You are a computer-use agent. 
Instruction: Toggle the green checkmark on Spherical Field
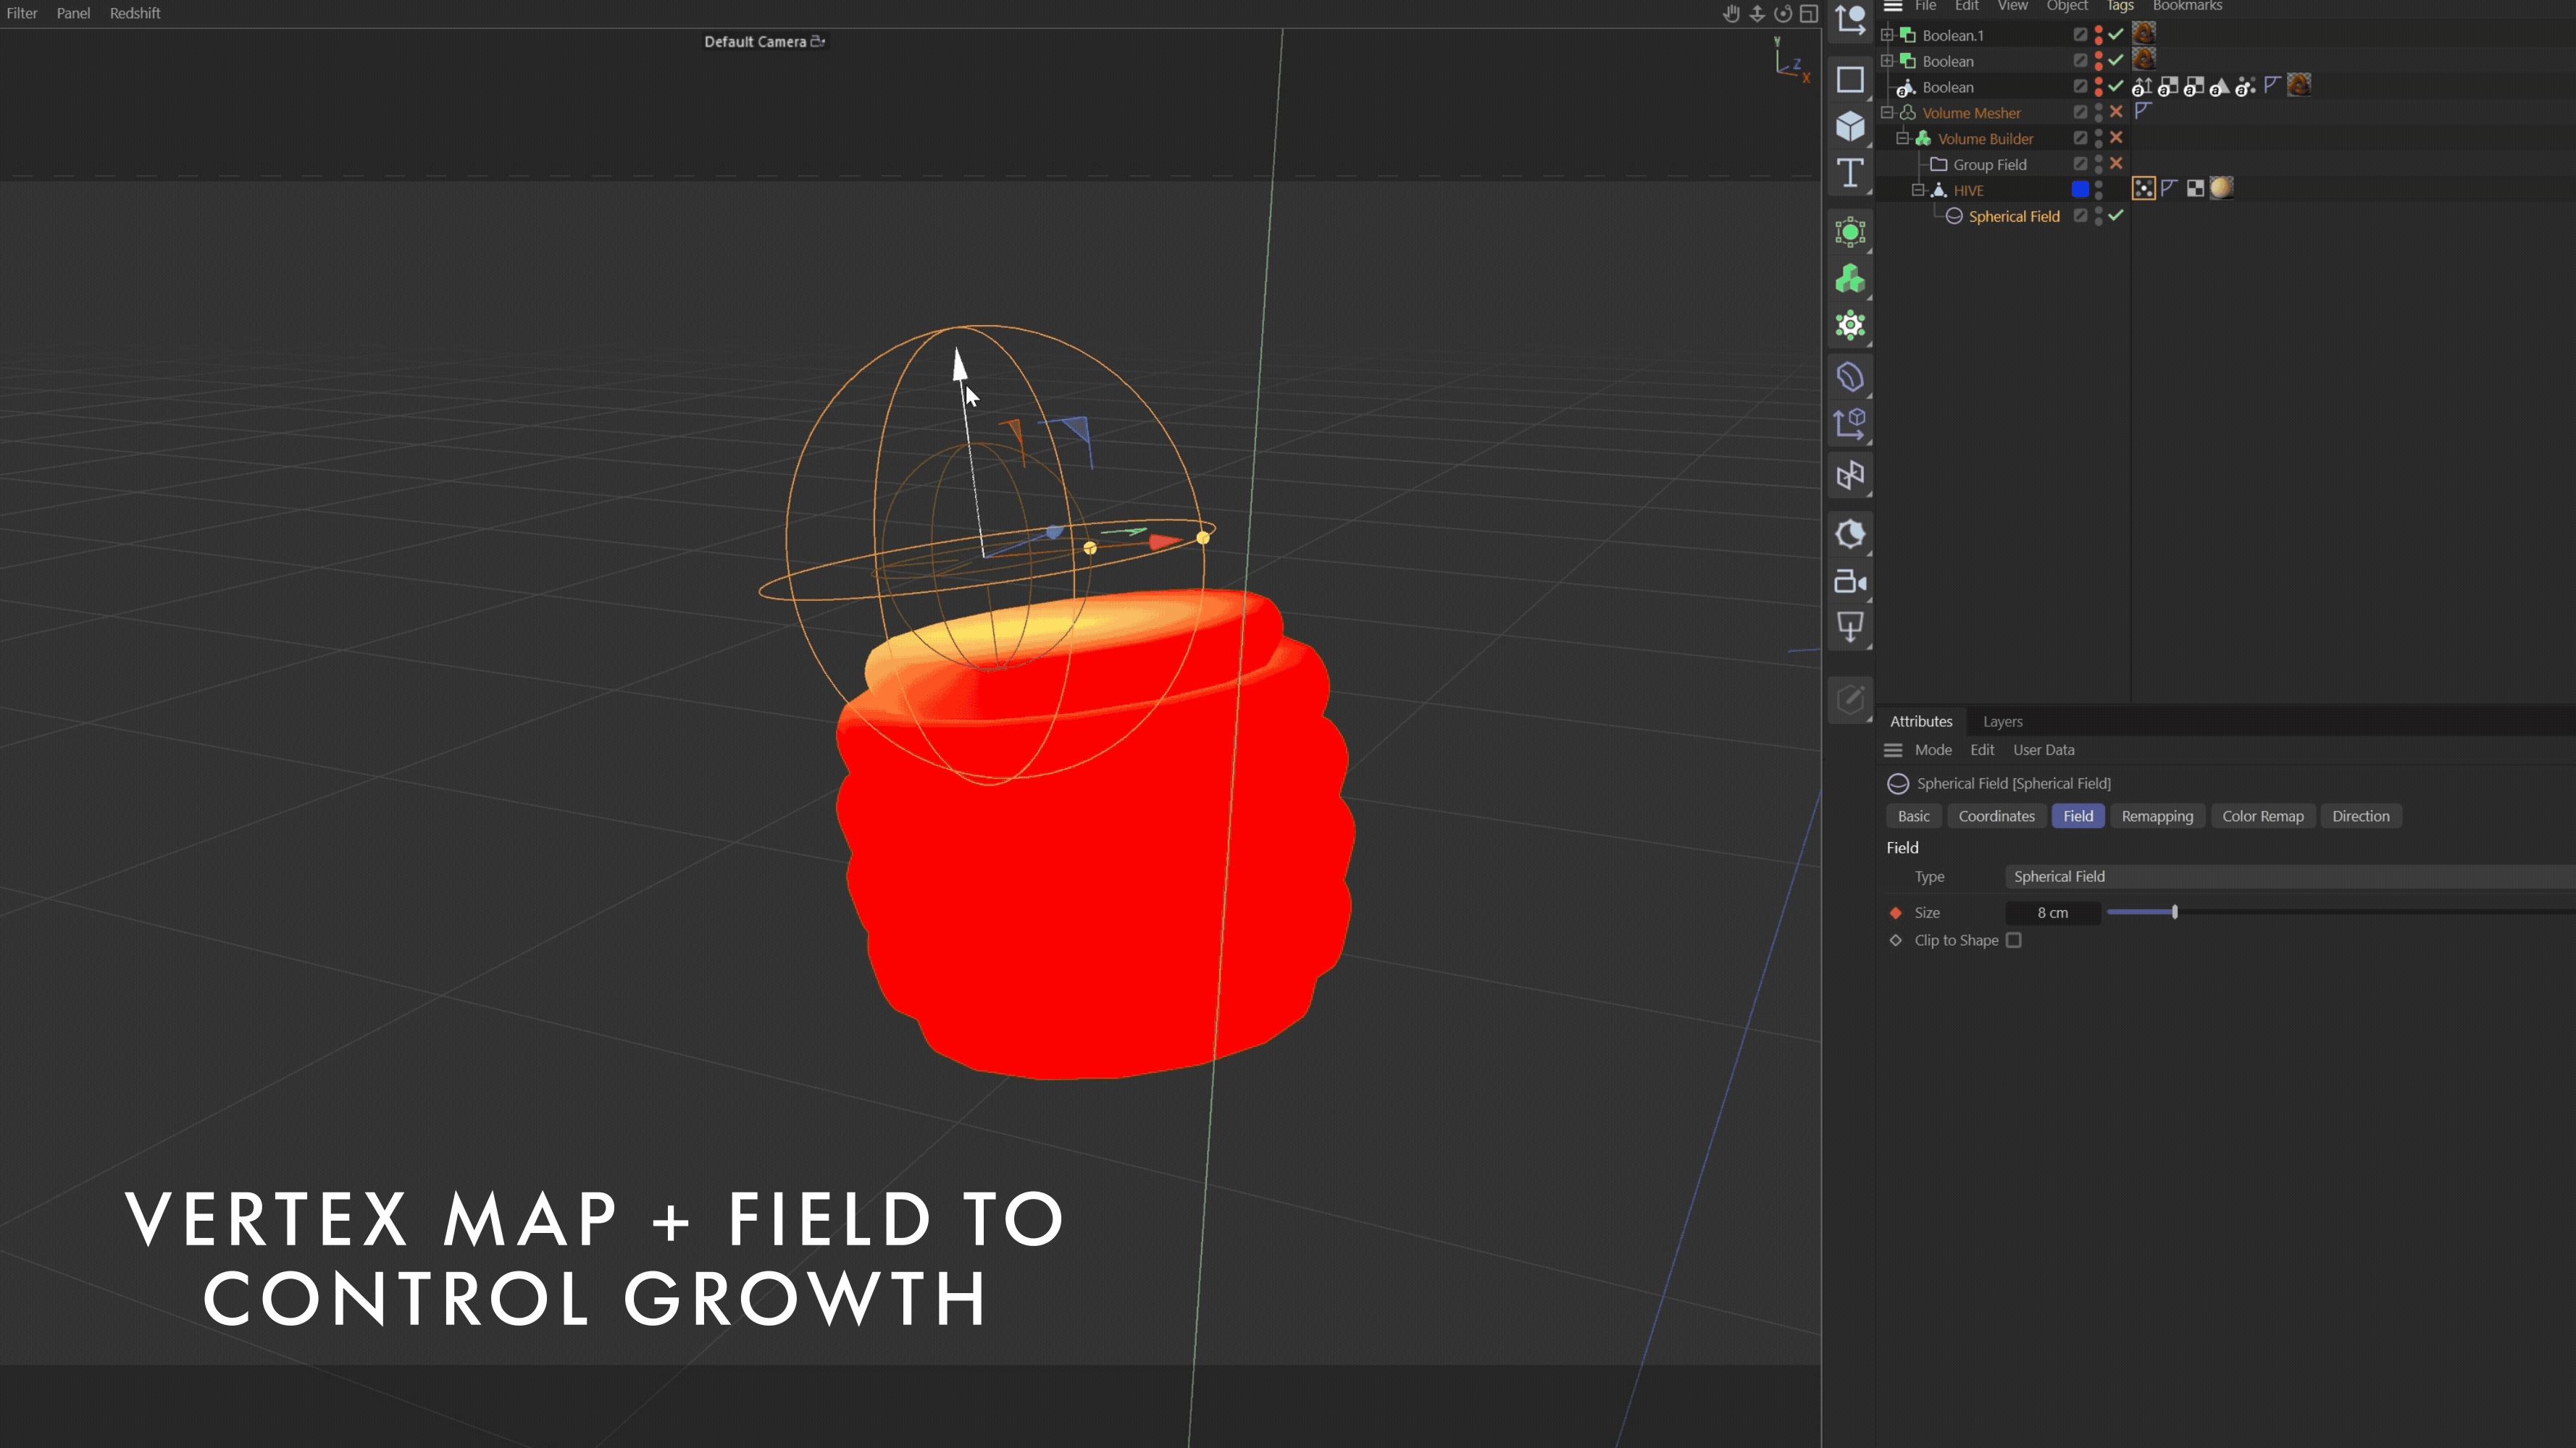[2117, 216]
